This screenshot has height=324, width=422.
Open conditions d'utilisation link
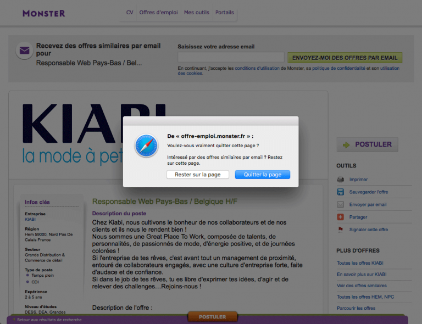pyautogui.click(x=257, y=68)
